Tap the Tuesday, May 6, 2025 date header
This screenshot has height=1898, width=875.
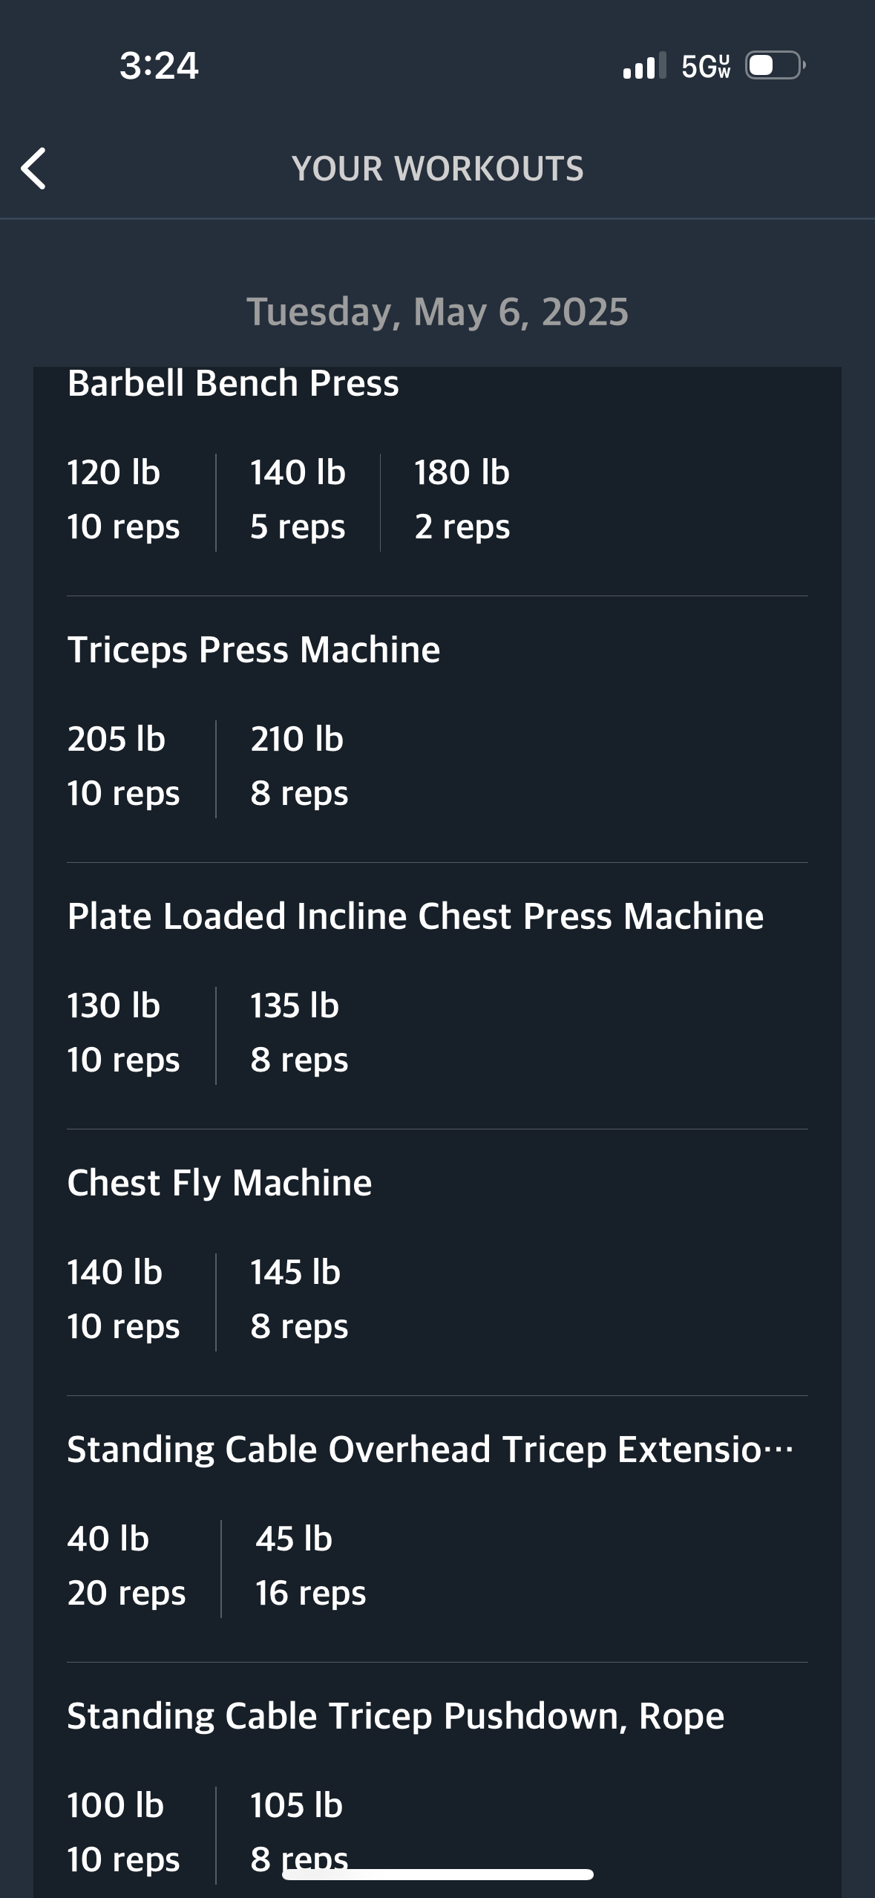(x=438, y=312)
